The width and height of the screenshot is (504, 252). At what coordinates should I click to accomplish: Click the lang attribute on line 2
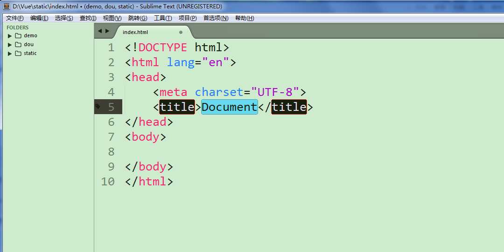pos(181,62)
